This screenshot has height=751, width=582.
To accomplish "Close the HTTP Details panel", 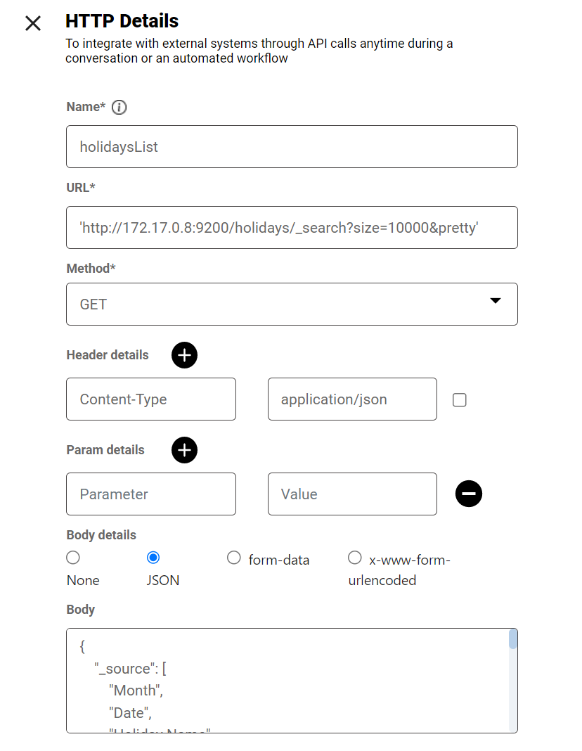I will (33, 23).
